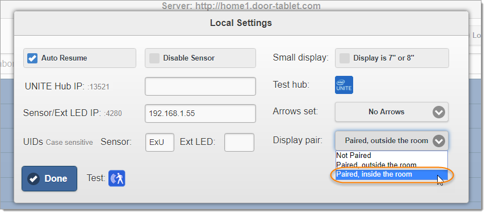This screenshot has height=214, width=486.
Task: Click the Disable Sensor button label
Action: pyautogui.click(x=188, y=58)
